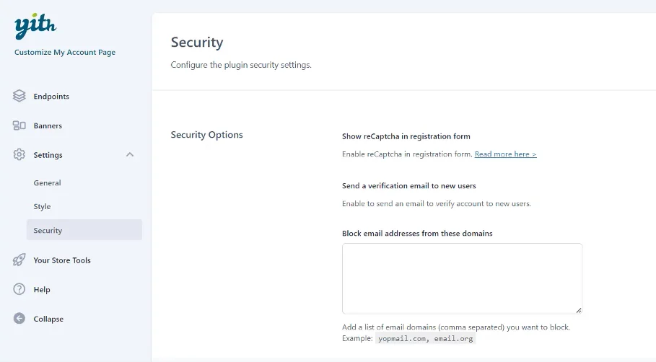Click the Help question mark icon
Image resolution: width=656 pixels, height=362 pixels.
point(19,289)
